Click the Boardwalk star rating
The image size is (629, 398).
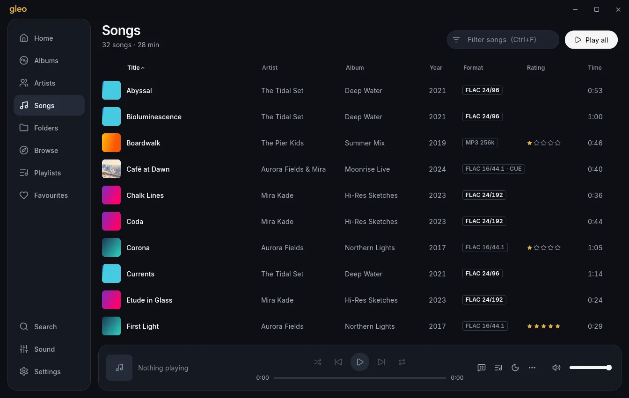pyautogui.click(x=544, y=143)
